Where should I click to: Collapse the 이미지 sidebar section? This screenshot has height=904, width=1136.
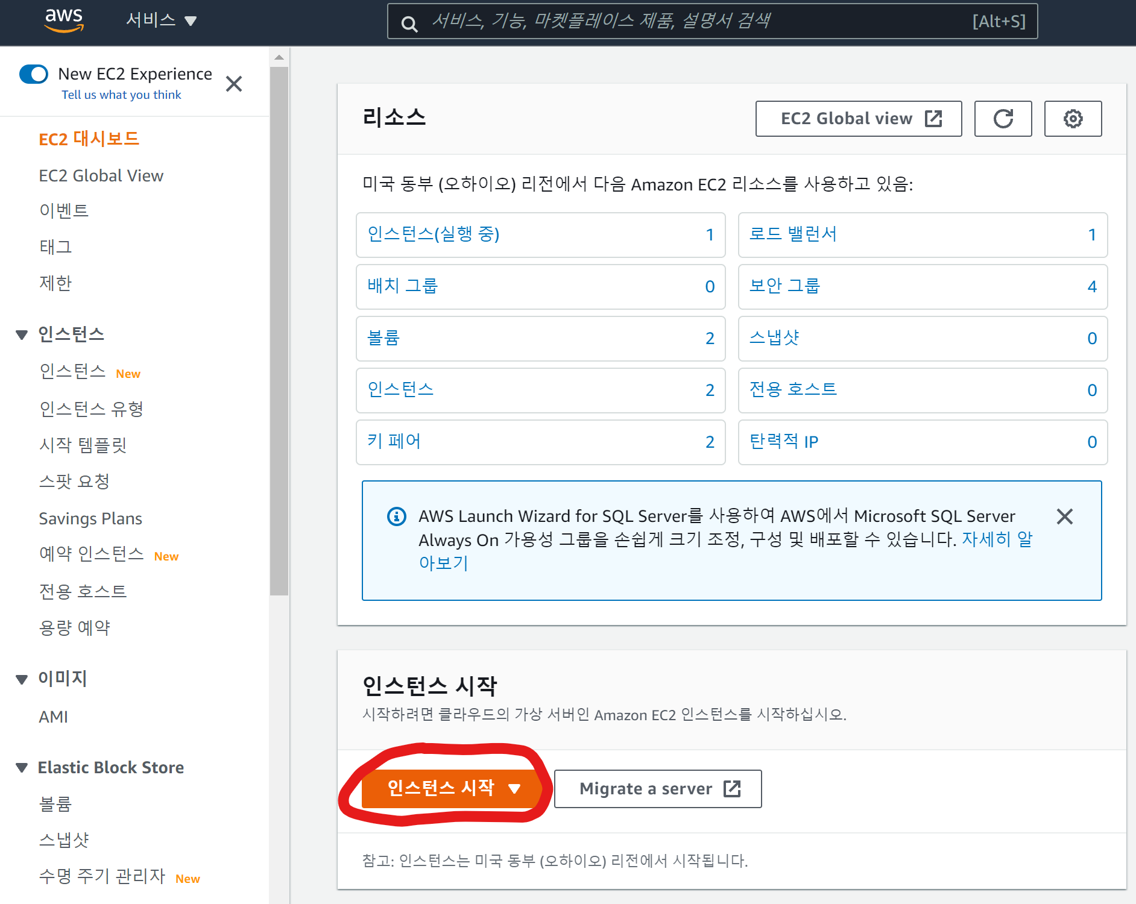click(22, 679)
